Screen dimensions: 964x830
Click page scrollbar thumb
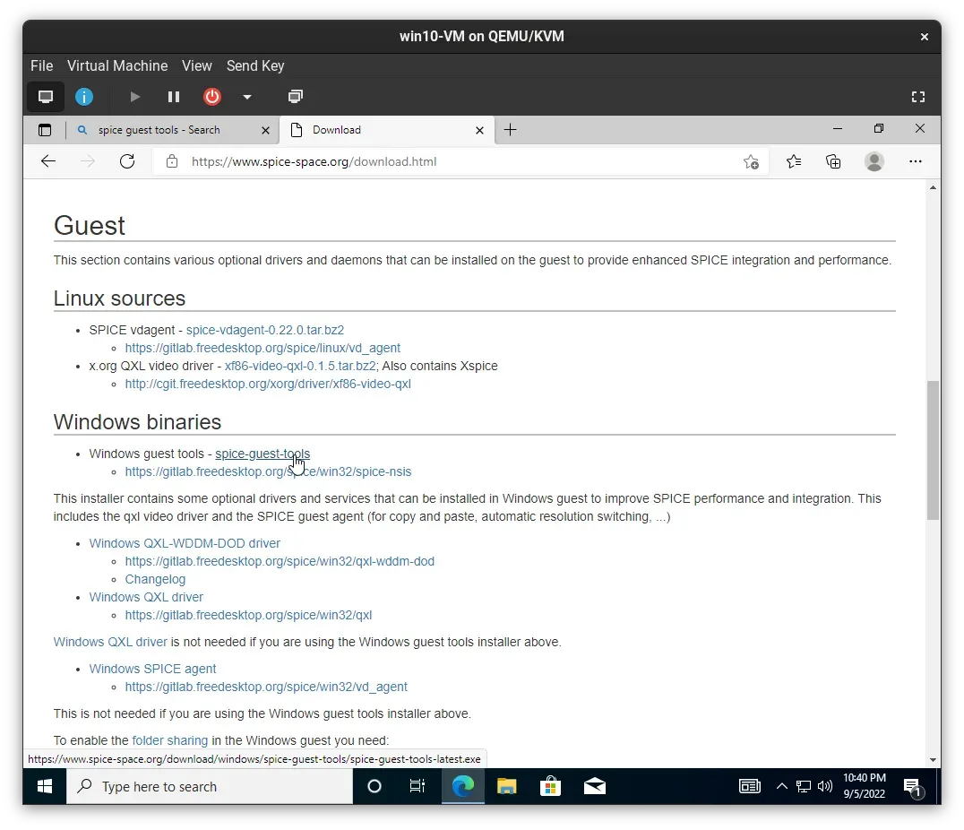coord(933,450)
